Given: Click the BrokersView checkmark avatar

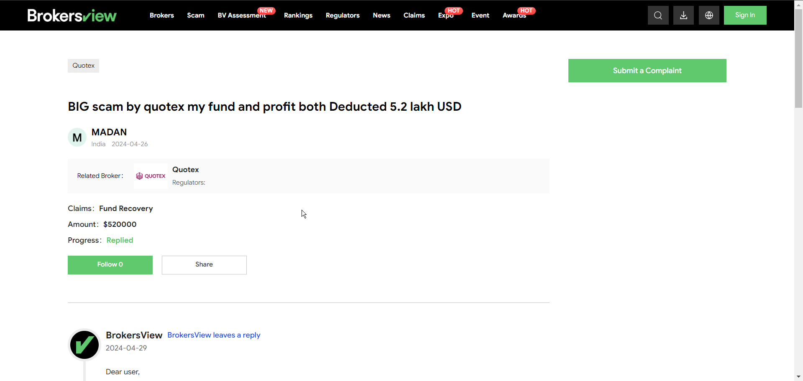Looking at the screenshot, I should point(84,345).
